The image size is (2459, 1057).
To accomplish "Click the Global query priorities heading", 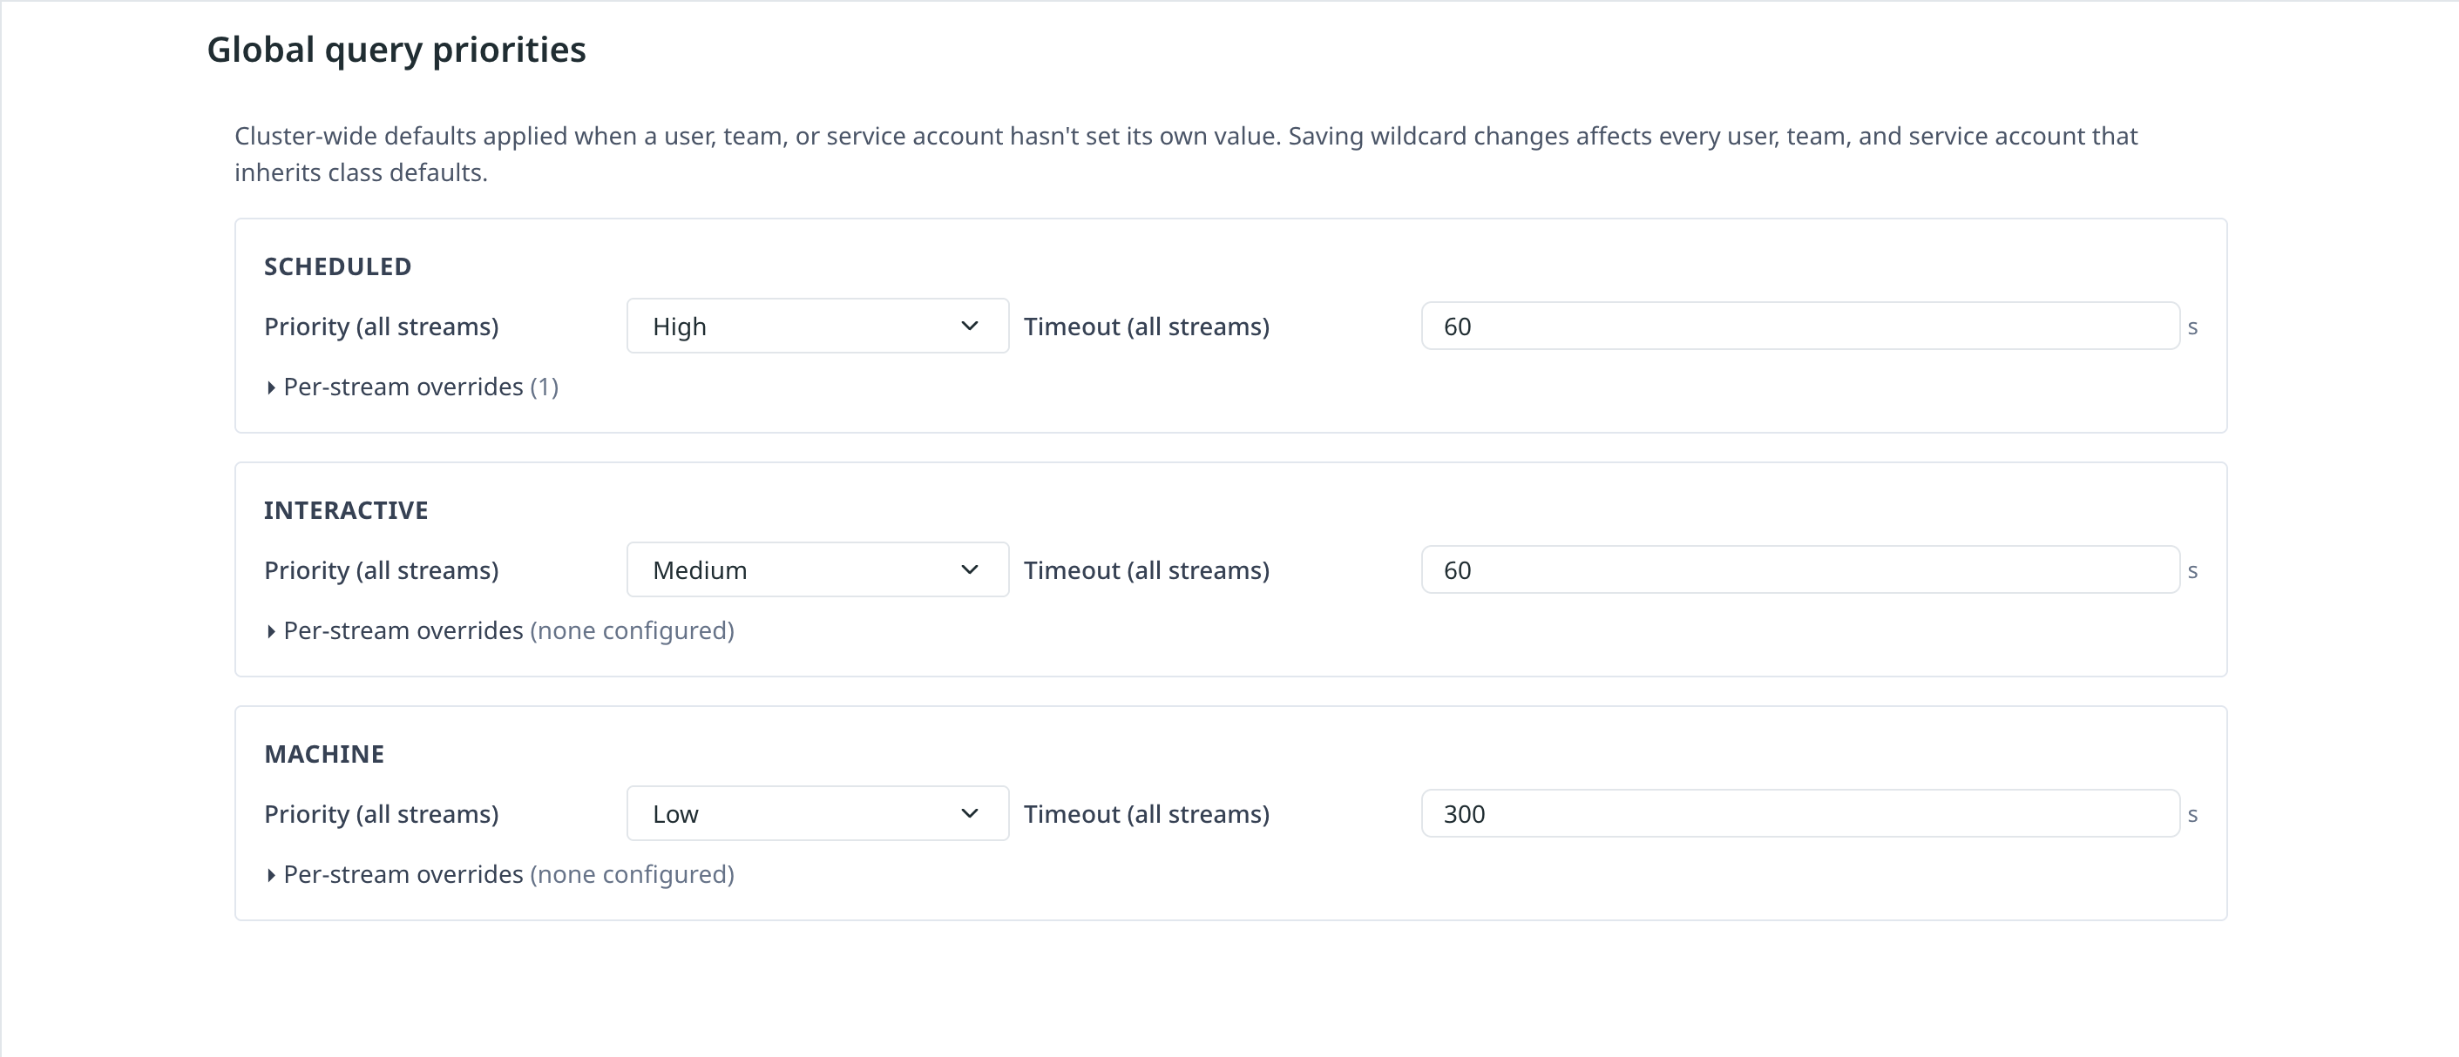I will (396, 50).
